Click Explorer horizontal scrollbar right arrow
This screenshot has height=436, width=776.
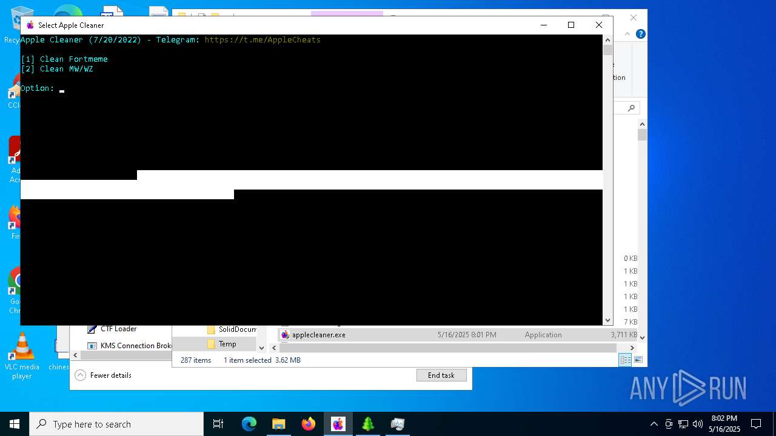pyautogui.click(x=632, y=348)
